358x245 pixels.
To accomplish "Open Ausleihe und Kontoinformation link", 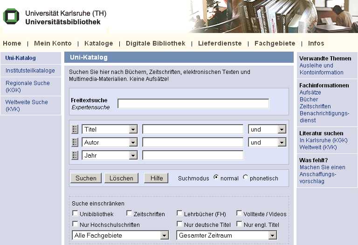I will coord(322,69).
